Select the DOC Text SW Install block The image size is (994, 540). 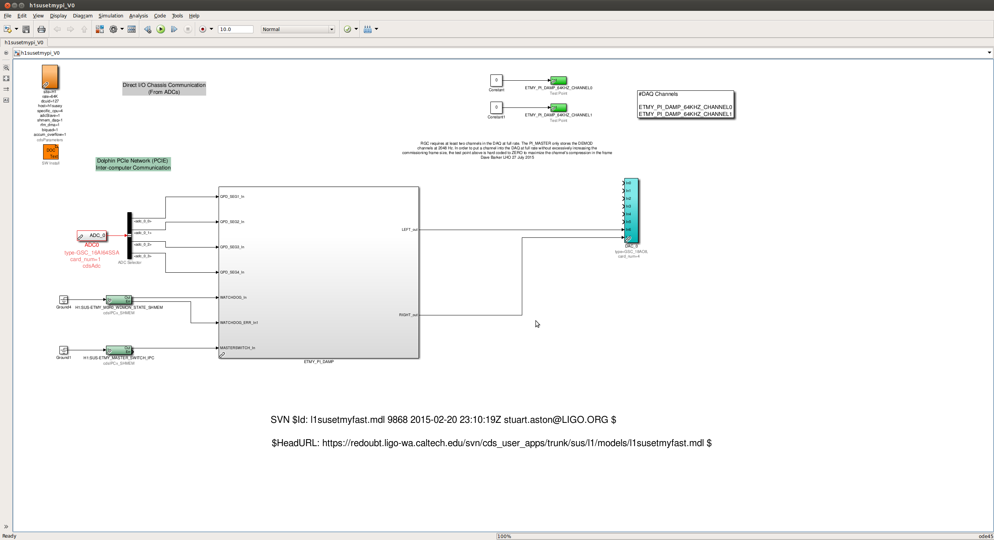point(50,152)
